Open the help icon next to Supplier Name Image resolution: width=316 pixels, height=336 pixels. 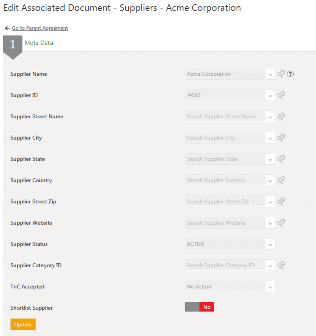(x=290, y=74)
